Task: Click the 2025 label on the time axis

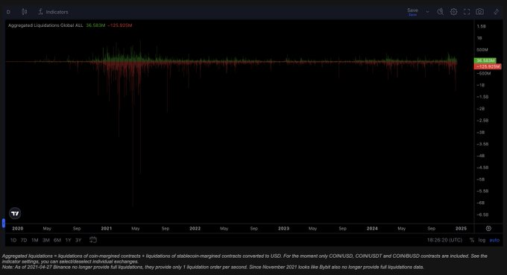Action: pyautogui.click(x=461, y=229)
